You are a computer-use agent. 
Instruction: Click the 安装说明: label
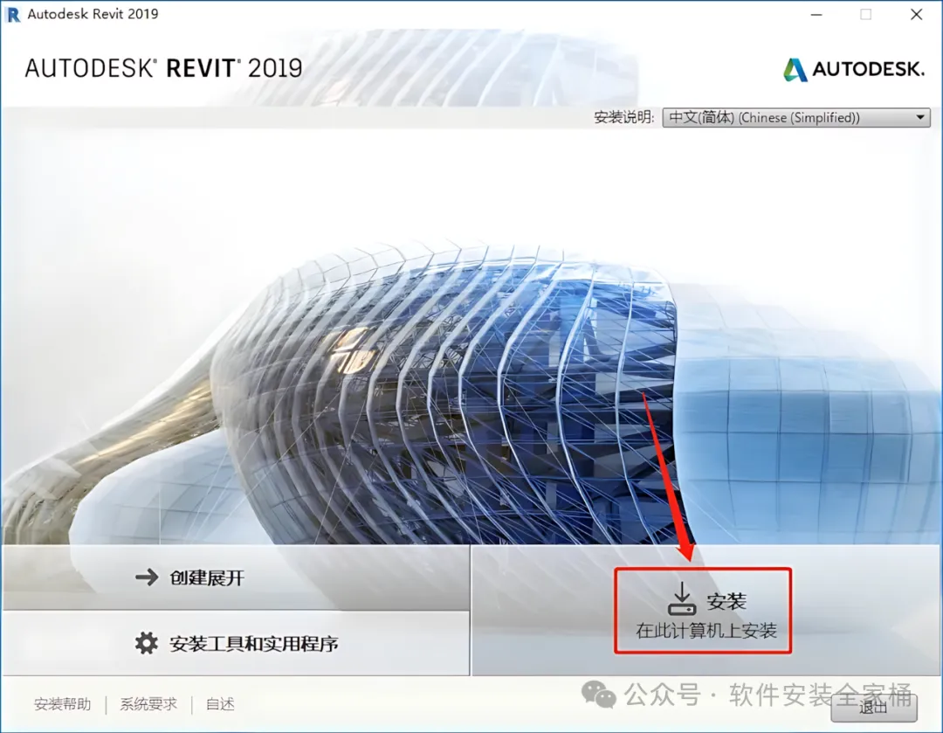[x=623, y=117]
